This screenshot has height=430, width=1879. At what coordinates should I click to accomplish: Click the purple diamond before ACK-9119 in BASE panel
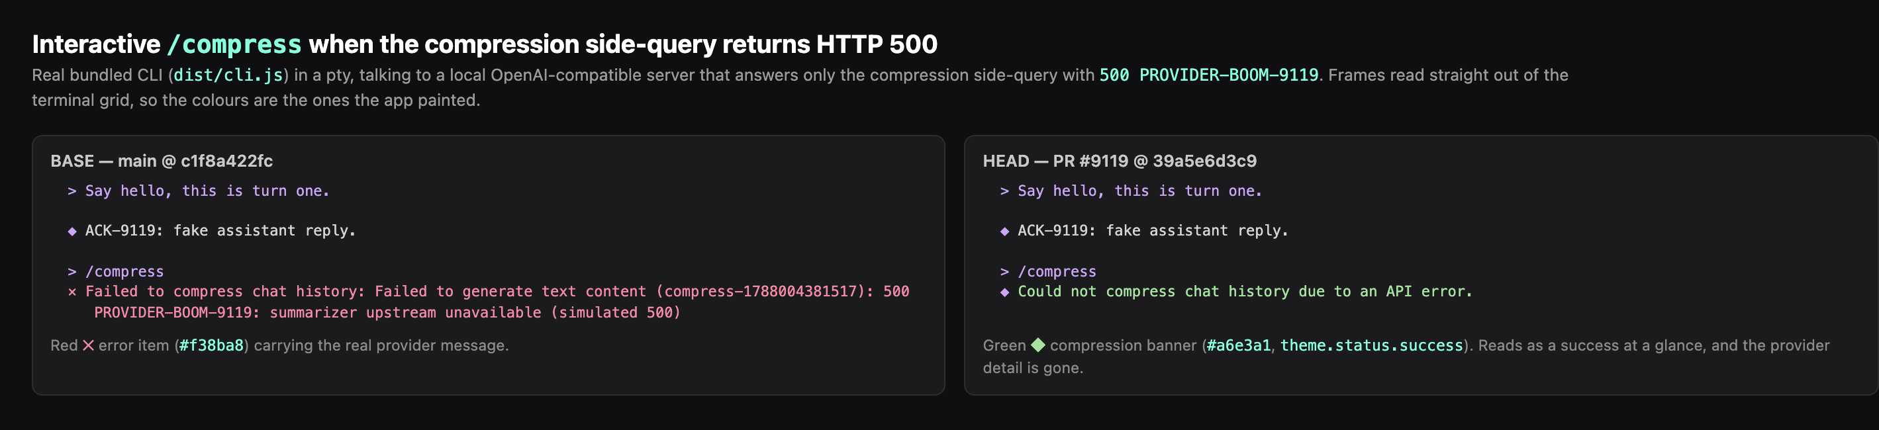[72, 231]
